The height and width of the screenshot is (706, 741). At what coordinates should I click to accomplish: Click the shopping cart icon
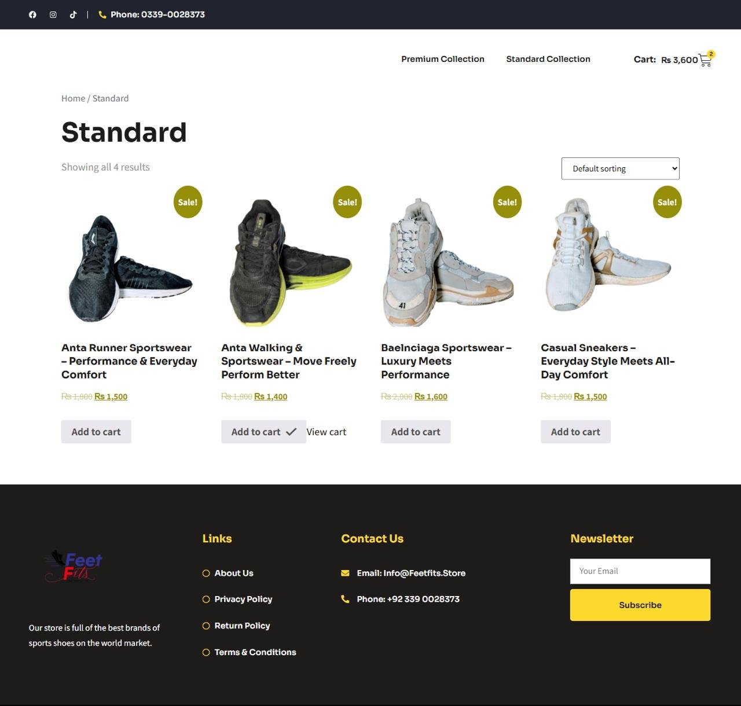click(705, 60)
